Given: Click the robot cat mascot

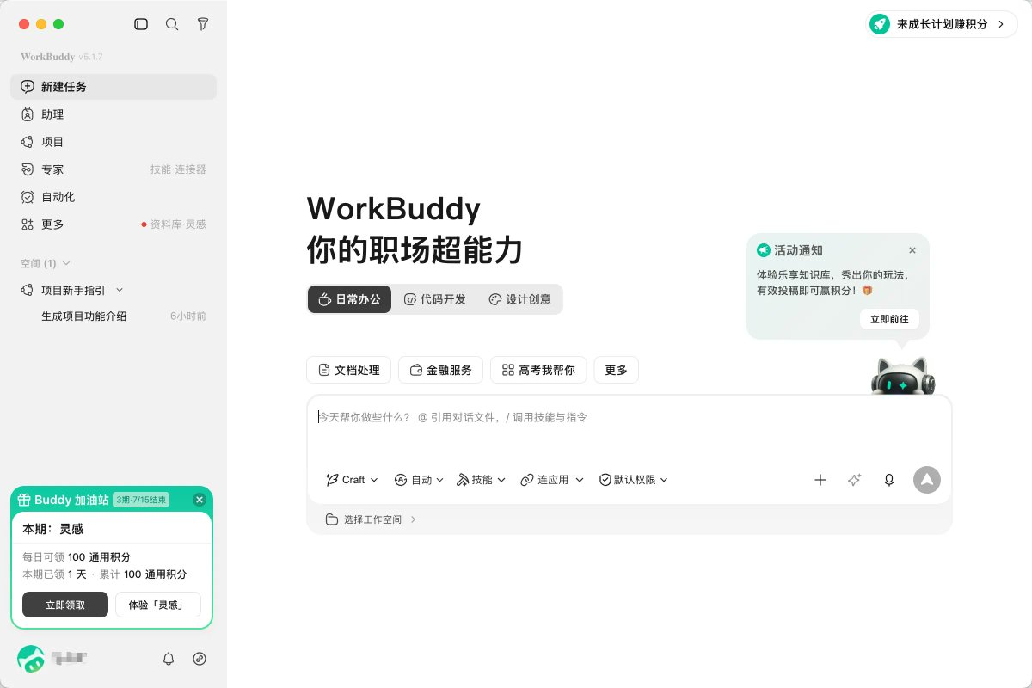Looking at the screenshot, I should tap(902, 377).
